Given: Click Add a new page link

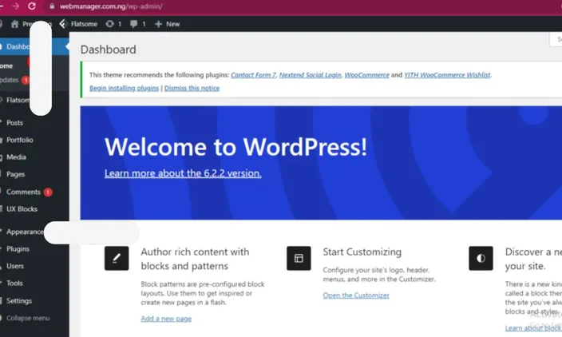Looking at the screenshot, I should [x=166, y=319].
